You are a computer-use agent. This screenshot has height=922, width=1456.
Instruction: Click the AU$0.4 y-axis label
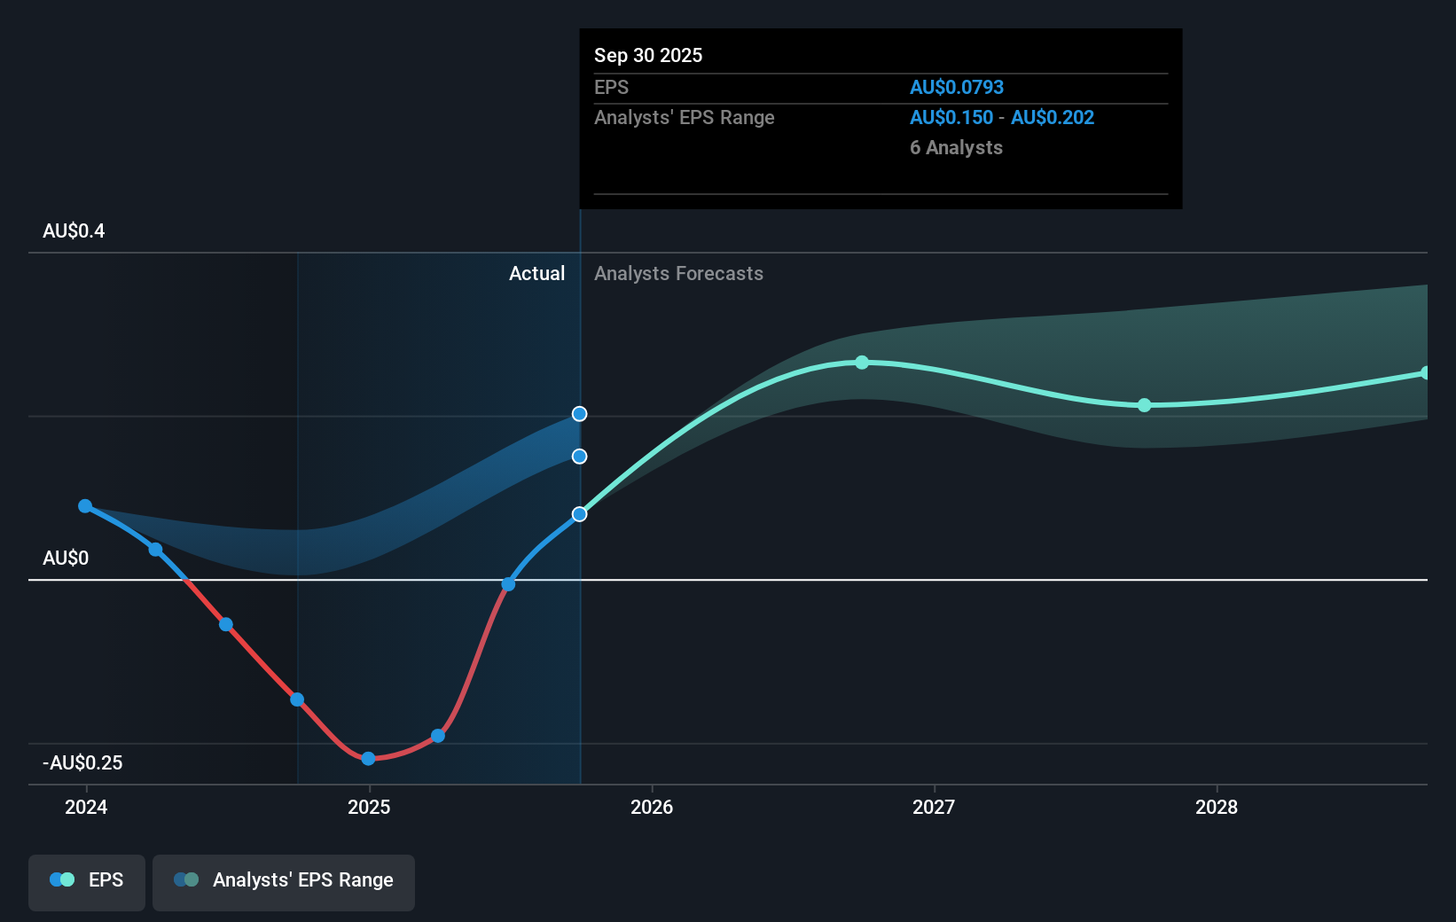pyautogui.click(x=74, y=231)
